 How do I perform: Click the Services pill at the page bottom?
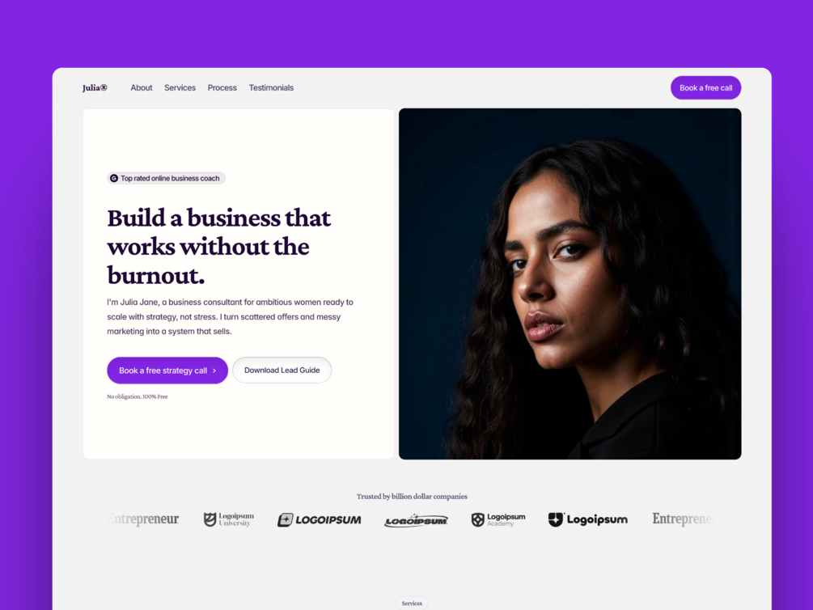pos(412,604)
